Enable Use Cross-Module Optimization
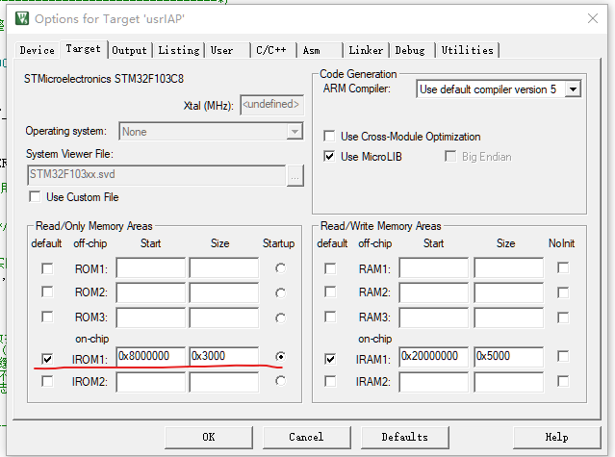 click(329, 136)
